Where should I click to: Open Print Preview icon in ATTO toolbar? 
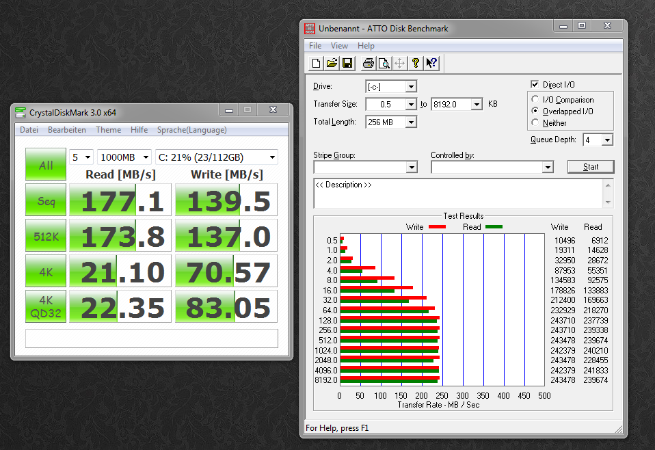coord(384,63)
